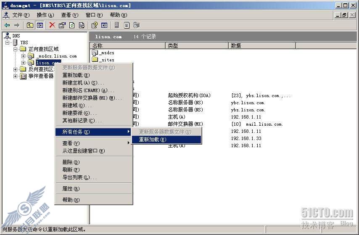Image resolution: width=359 pixels, height=235 pixels.
Task: Select the _sites folder in the record list
Action: (x=103, y=60)
